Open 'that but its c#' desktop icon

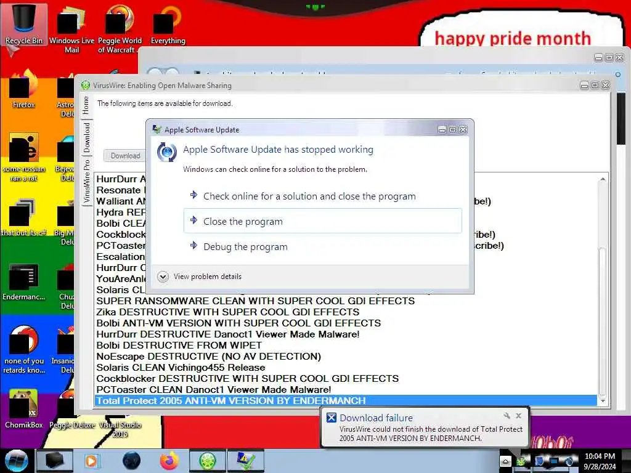23,218
